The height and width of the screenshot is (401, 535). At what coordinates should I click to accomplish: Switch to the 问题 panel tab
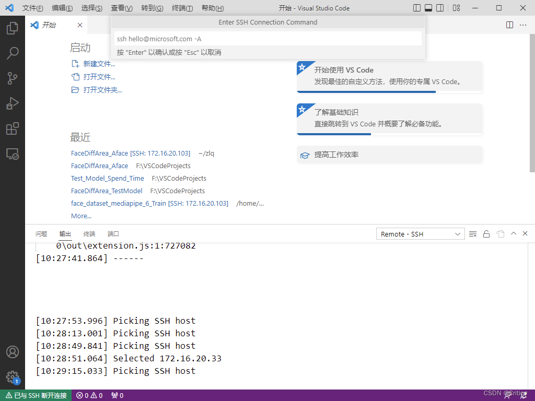(41, 234)
